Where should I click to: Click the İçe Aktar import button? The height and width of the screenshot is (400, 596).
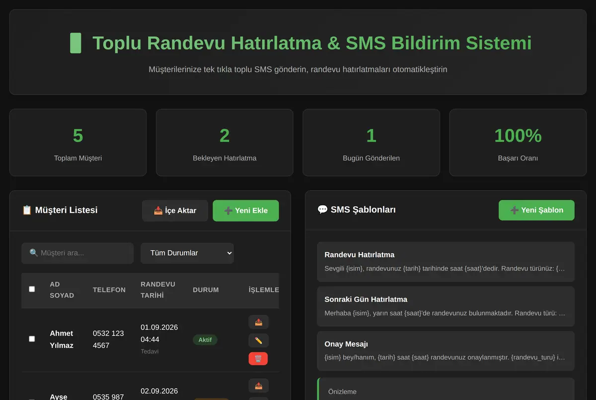tap(175, 210)
